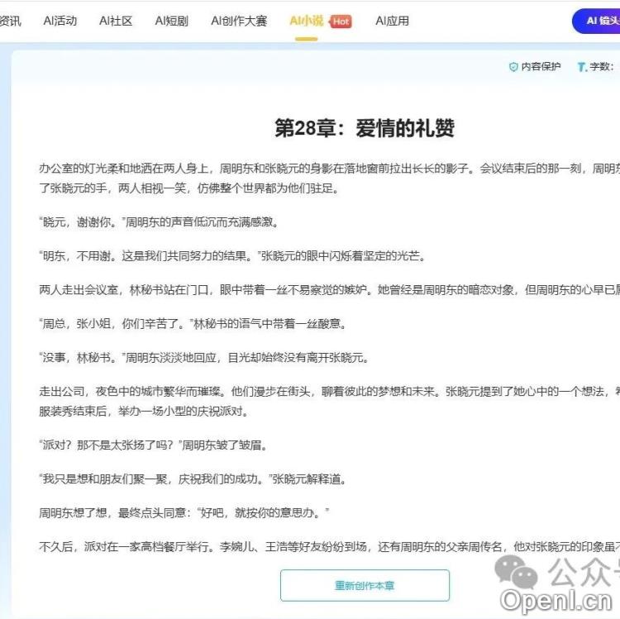Click the line starting “明东，不用谢
Image resolution: width=620 pixels, height=619 pixels.
(232, 256)
